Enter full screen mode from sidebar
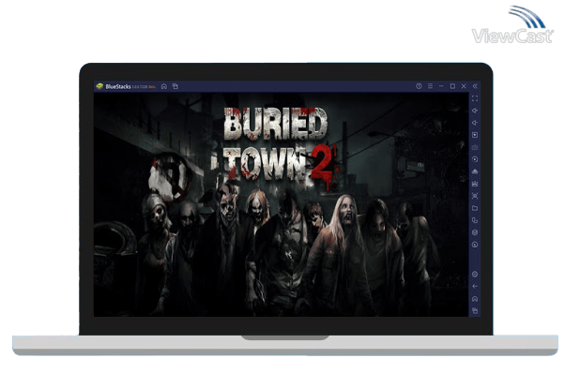Screen dimensions: 565x388 (475, 98)
